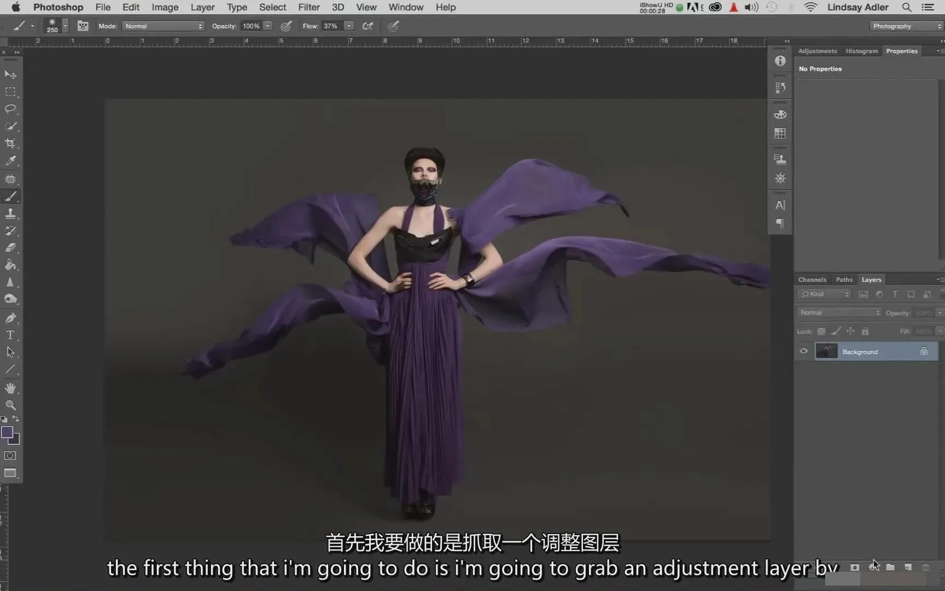
Task: Toggle airbrush-style build-up effects
Action: point(367,26)
